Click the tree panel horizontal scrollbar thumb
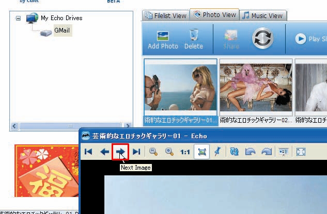 click(x=70, y=126)
